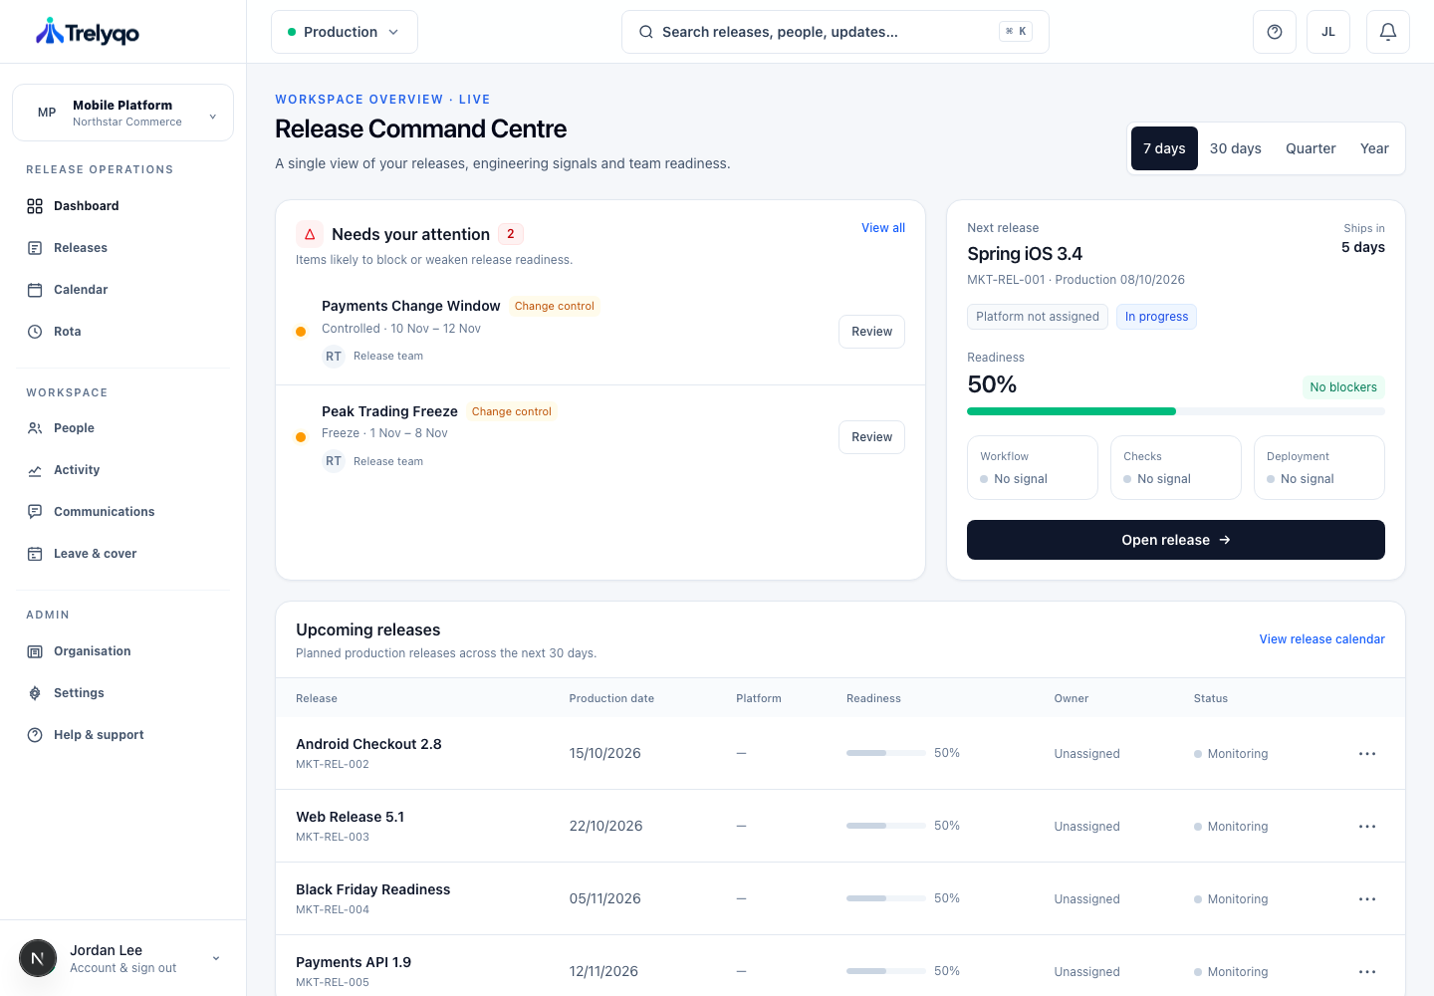Switch to the Year range tab
The height and width of the screenshot is (996, 1434).
click(x=1374, y=148)
